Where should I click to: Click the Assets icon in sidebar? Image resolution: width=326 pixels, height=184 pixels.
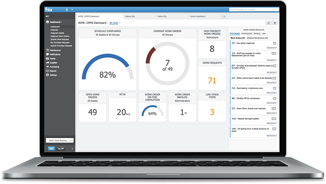coord(48,58)
